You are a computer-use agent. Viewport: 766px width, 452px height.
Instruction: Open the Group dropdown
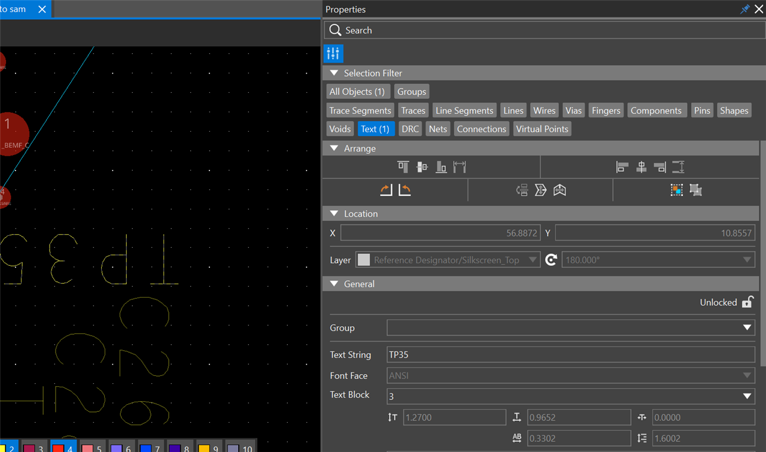click(571, 327)
